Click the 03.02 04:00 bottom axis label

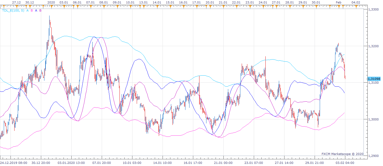(x=345, y=163)
